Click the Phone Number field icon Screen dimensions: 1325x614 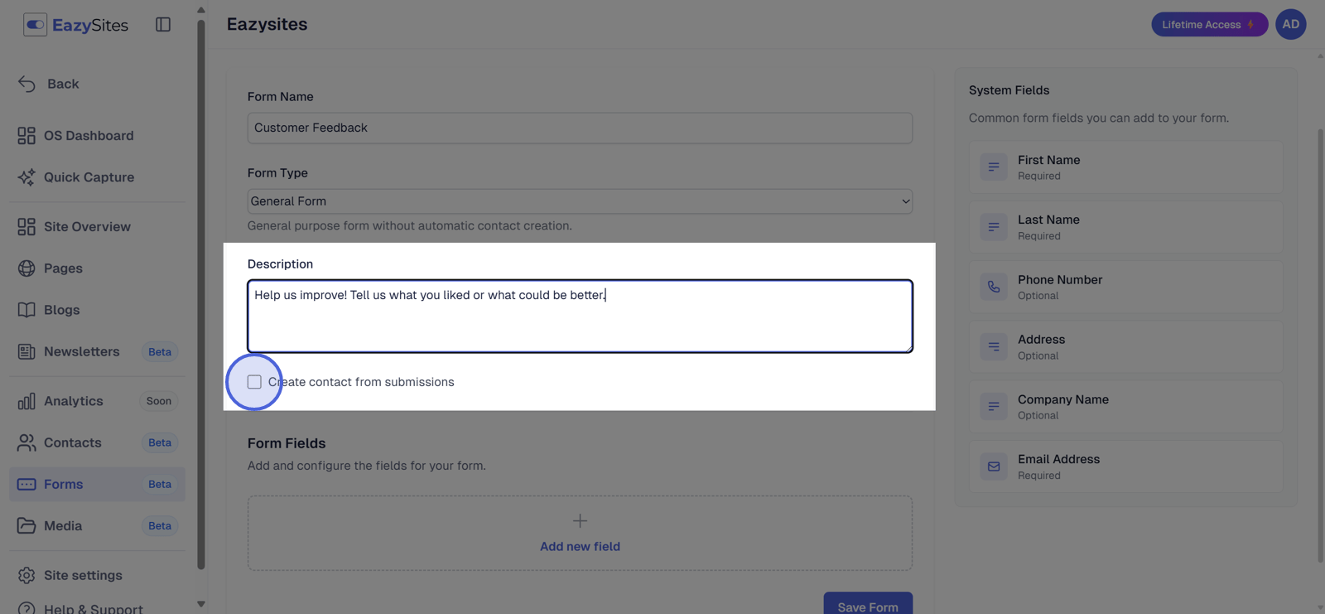coord(994,287)
